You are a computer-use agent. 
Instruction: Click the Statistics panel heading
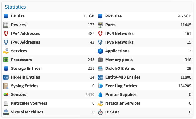pos(15,7)
